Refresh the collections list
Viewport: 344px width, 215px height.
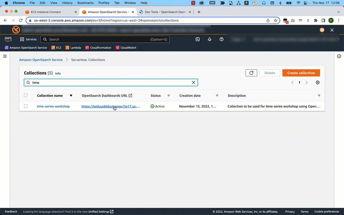(251, 73)
